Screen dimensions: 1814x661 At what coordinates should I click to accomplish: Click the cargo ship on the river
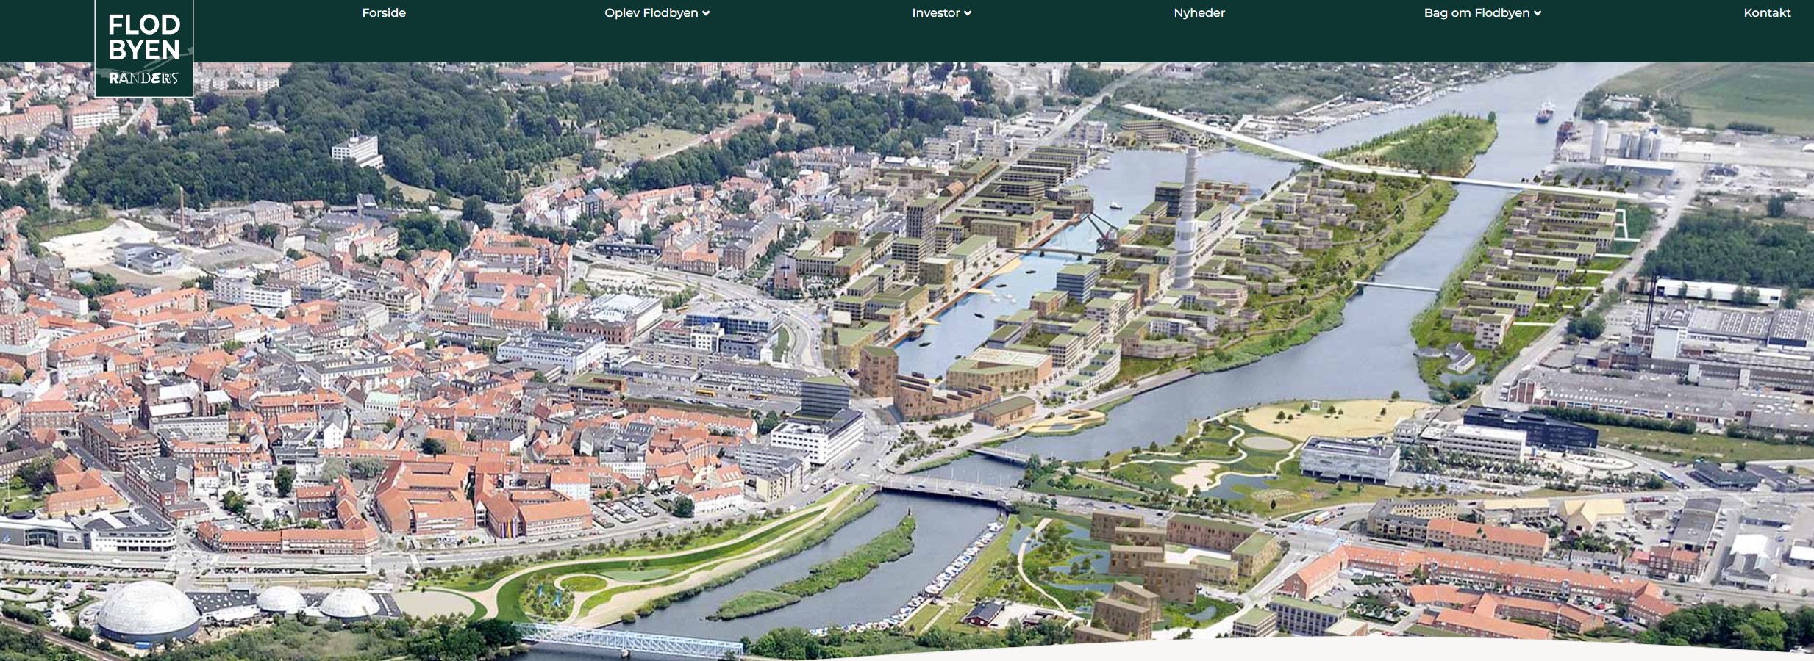pyautogui.click(x=1545, y=111)
